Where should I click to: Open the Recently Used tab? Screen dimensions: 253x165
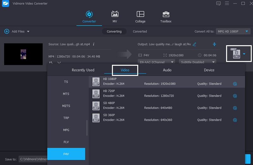click(83, 70)
